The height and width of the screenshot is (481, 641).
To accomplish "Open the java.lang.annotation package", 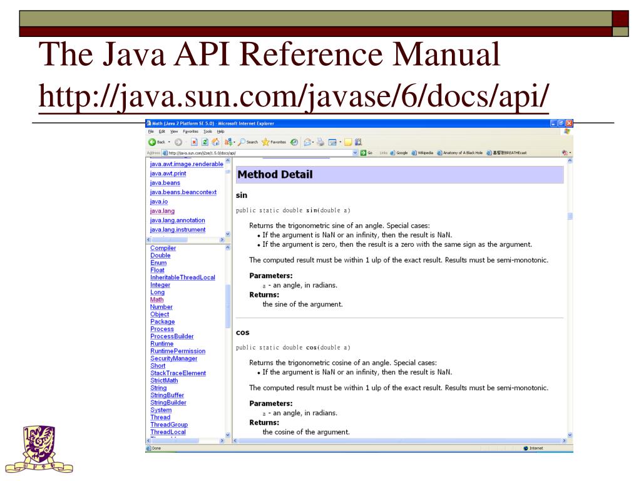I will (x=177, y=220).
